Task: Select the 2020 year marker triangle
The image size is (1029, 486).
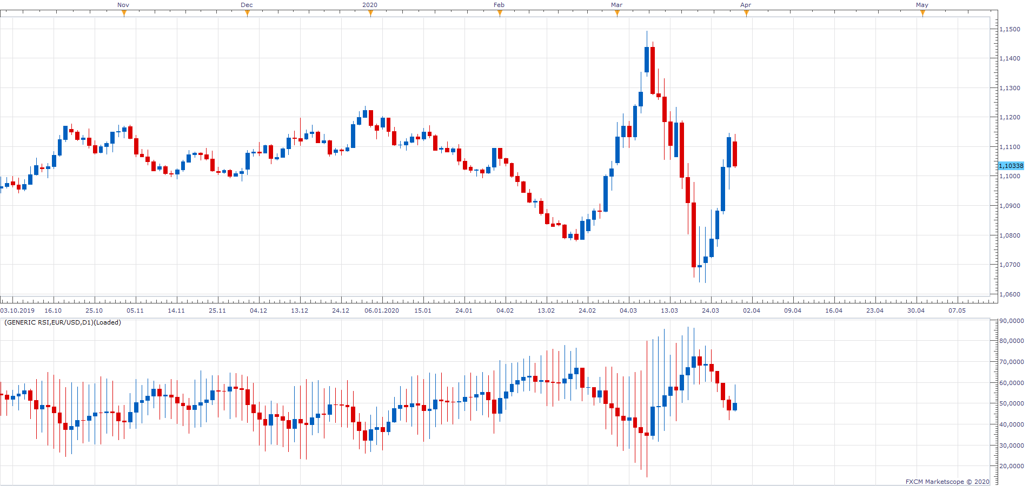Action: [x=370, y=13]
